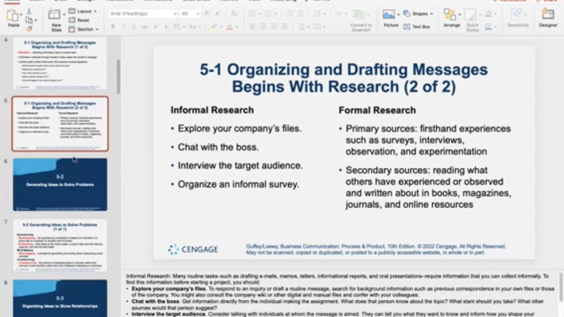Viewport: 564px width, 317px height.
Task: Click the Secondary sources bullet text
Action: 428,187
